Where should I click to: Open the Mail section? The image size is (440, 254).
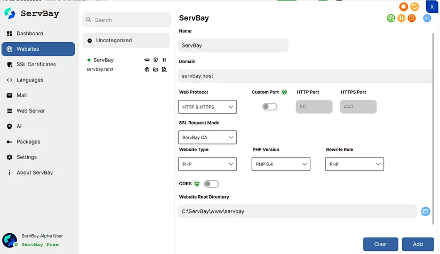38,95
